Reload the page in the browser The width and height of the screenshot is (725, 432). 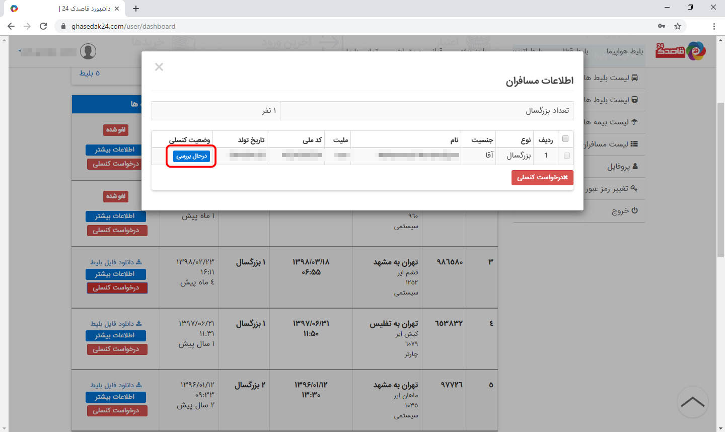43,26
